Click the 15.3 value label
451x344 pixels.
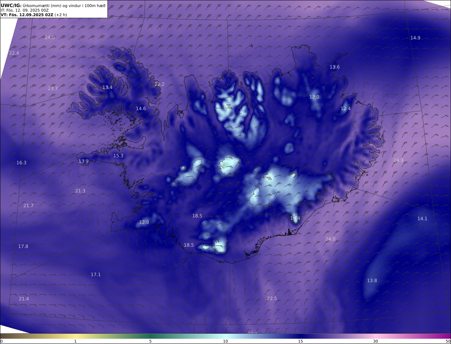[118, 155]
